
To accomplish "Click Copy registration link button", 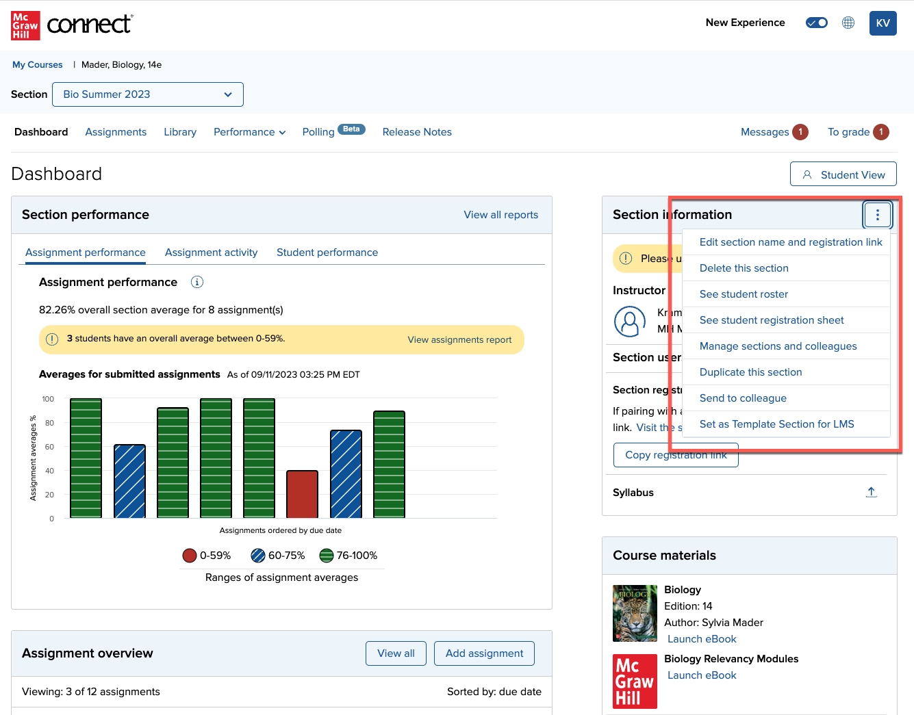I will coord(676,455).
